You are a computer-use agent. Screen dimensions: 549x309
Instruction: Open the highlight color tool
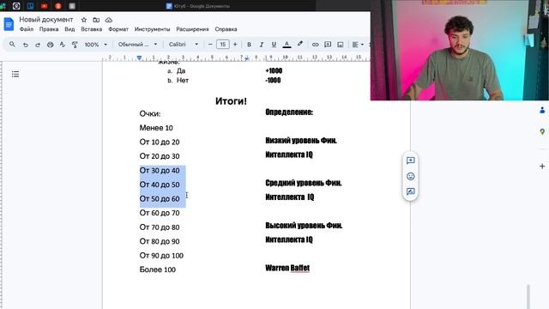click(x=300, y=45)
